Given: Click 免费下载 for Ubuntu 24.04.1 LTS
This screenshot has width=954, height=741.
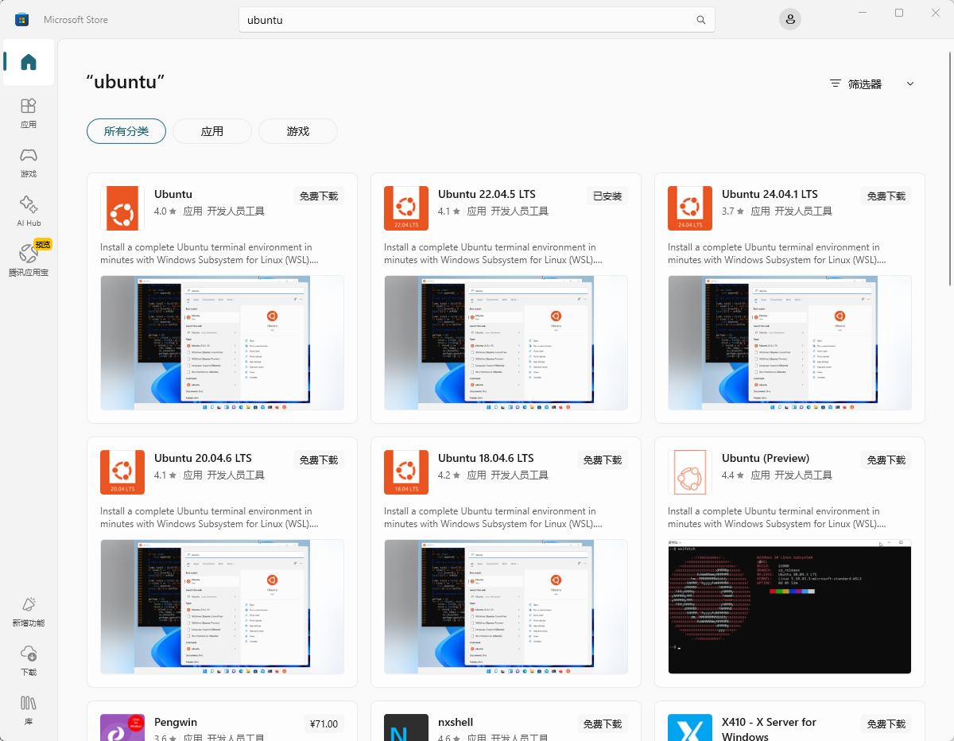Looking at the screenshot, I should (x=886, y=196).
